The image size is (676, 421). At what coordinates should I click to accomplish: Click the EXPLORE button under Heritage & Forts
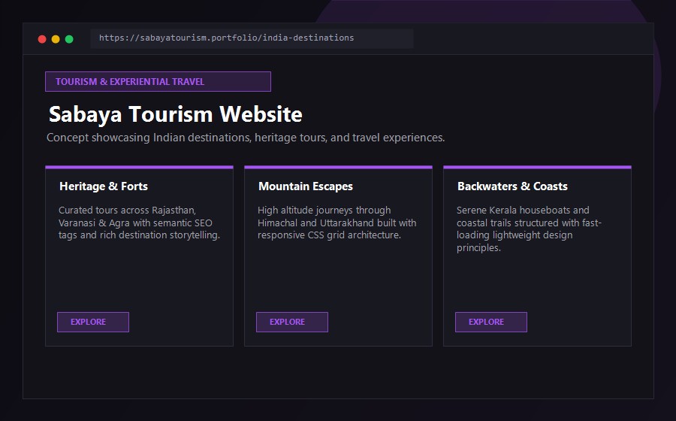click(93, 323)
